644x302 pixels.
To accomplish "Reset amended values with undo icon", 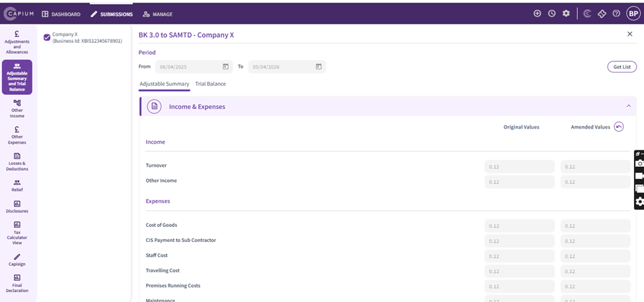I will click(618, 127).
